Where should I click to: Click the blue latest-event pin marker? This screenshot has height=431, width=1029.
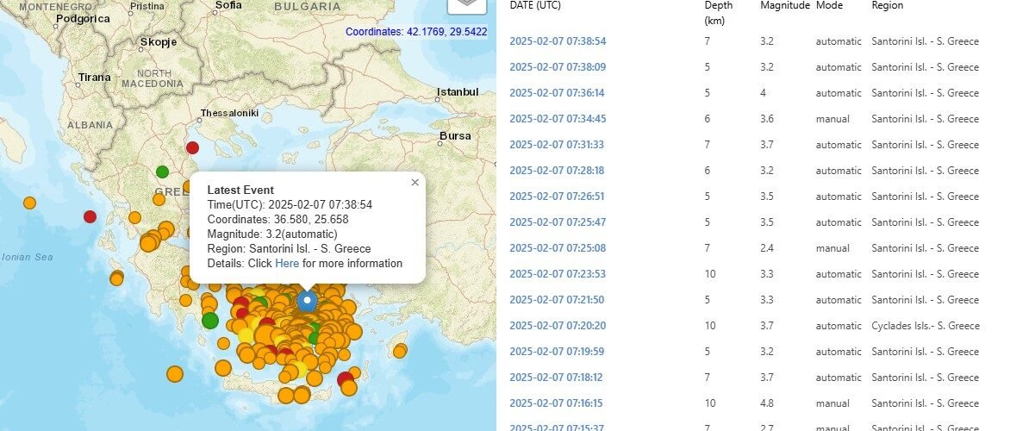[x=307, y=301]
